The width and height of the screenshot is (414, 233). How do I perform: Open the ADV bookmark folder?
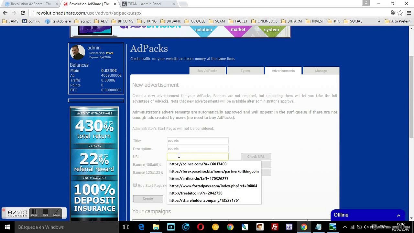point(101,21)
